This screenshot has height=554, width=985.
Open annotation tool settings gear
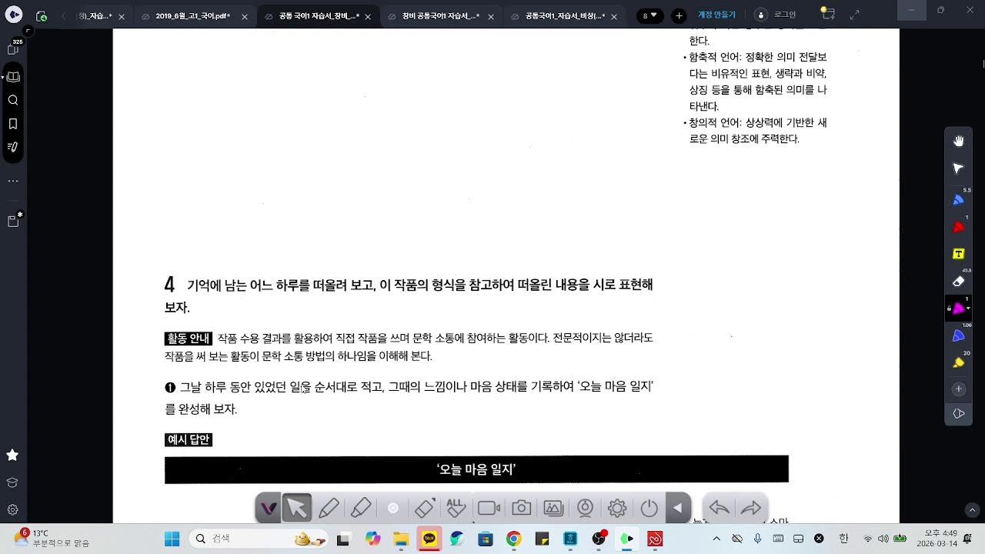pyautogui.click(x=616, y=508)
